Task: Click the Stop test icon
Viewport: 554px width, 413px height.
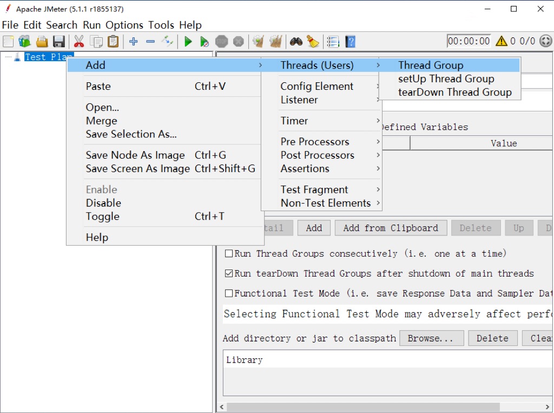Action: [221, 41]
